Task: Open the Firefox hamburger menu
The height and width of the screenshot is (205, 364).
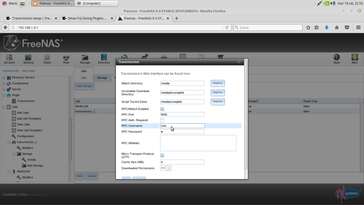Action: pos(358,27)
